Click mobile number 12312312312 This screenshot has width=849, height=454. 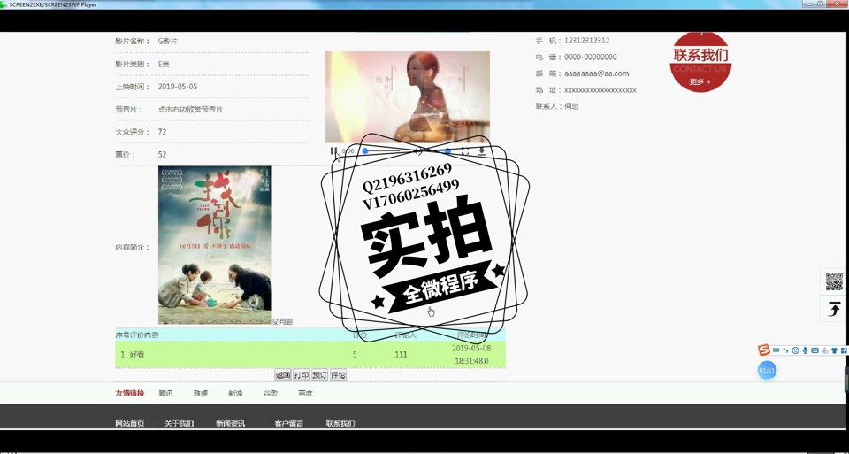pos(587,41)
